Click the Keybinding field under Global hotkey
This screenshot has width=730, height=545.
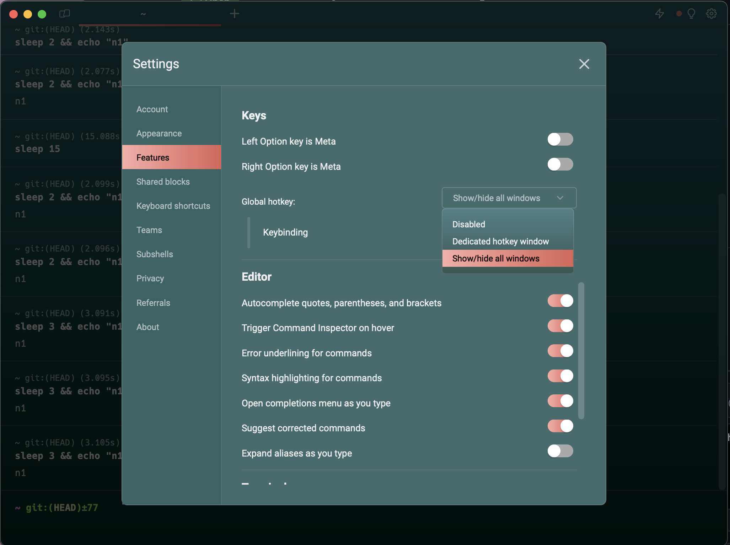[x=285, y=232]
